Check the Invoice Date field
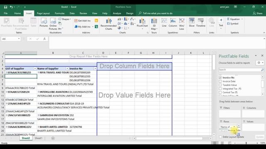Viewport: 266px width, 149px height. [220, 81]
